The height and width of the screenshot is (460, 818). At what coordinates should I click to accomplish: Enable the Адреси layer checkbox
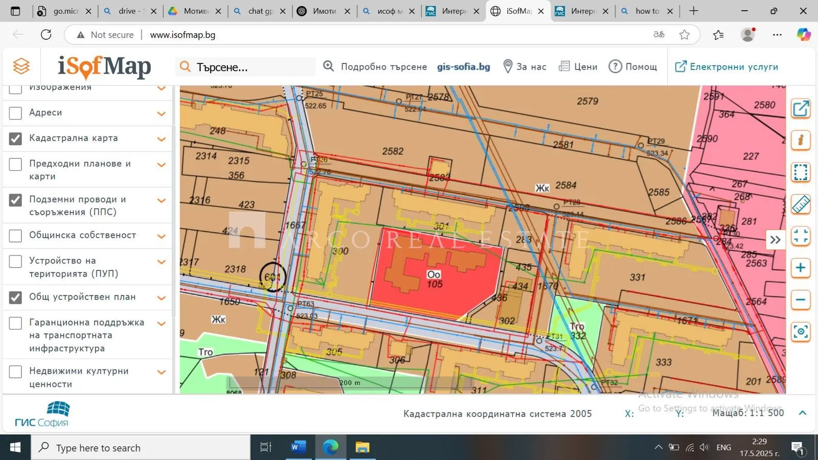[x=16, y=113]
